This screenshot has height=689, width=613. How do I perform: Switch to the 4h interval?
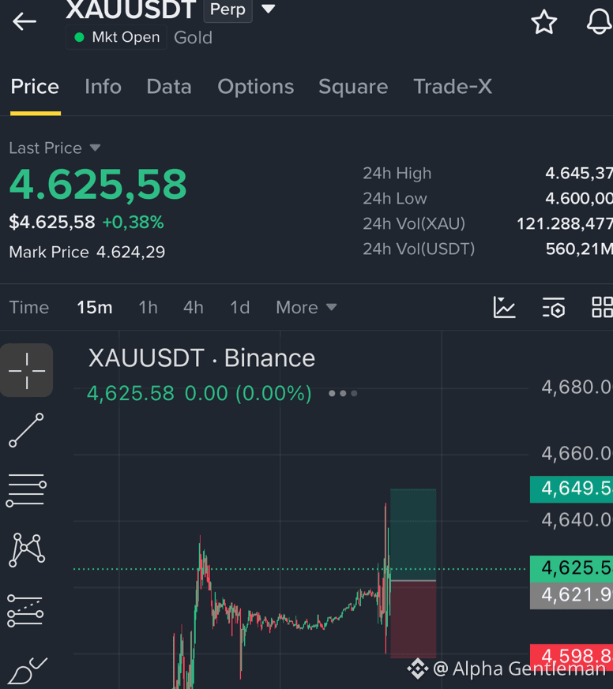coord(194,307)
